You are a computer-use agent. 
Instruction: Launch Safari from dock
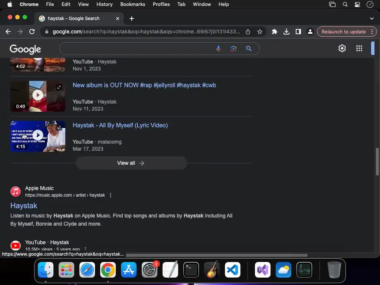(87, 270)
